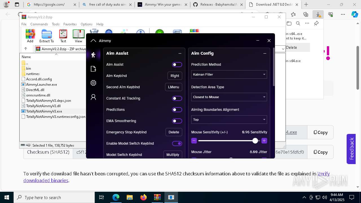Open WinRAR Tools menu

(x=56, y=24)
